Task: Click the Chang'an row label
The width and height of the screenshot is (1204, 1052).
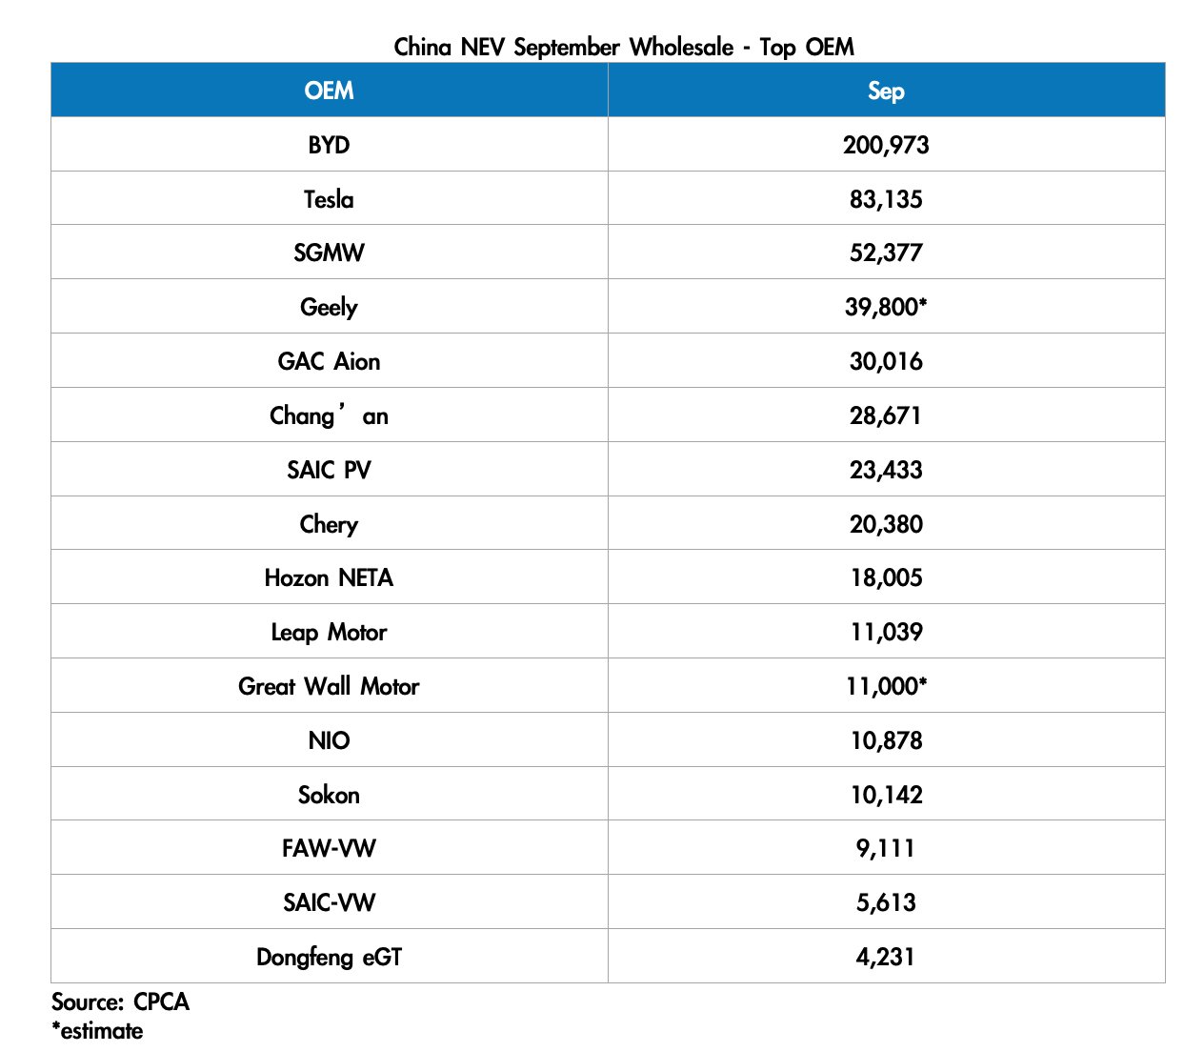Action: 329,415
